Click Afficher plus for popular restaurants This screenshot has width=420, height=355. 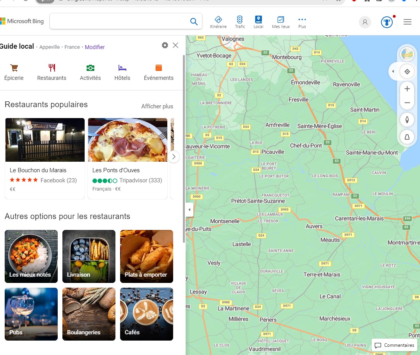click(x=157, y=106)
